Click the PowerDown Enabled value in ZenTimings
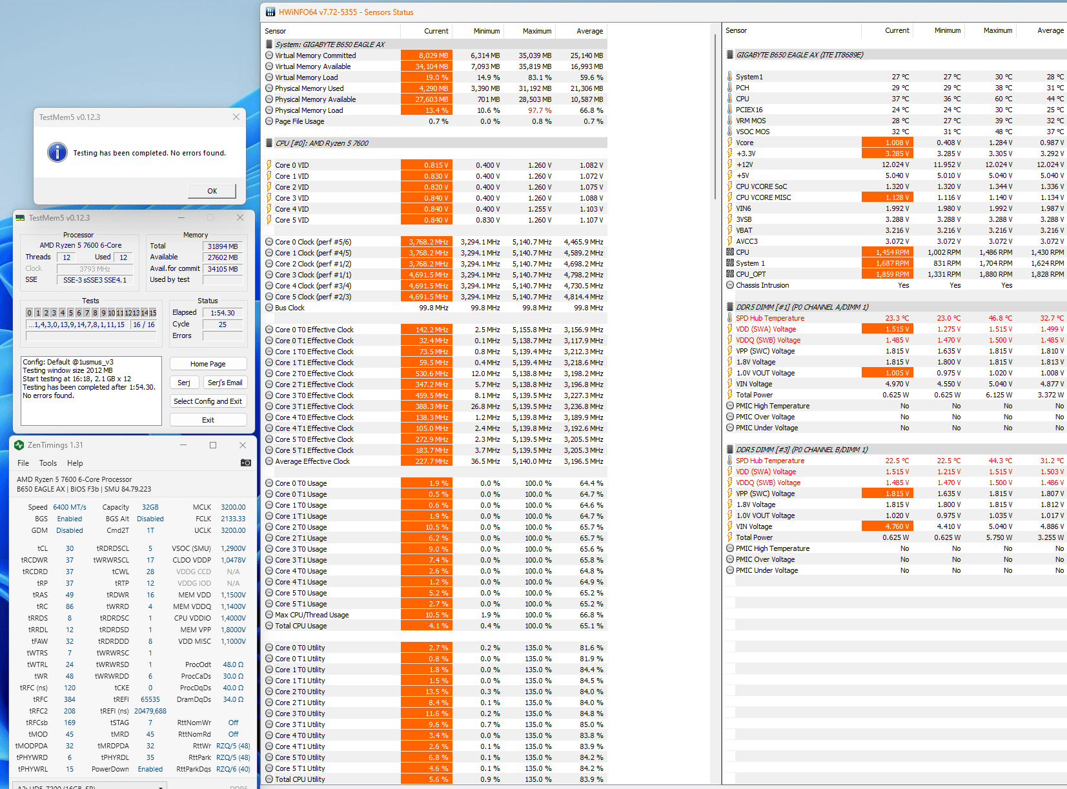The width and height of the screenshot is (1067, 789). pos(150,769)
